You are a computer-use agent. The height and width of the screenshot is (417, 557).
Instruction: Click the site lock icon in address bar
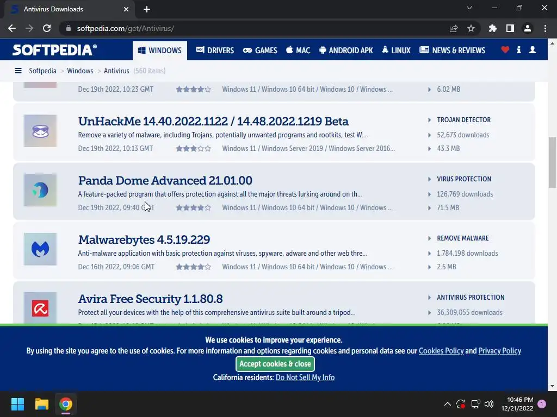point(69,28)
